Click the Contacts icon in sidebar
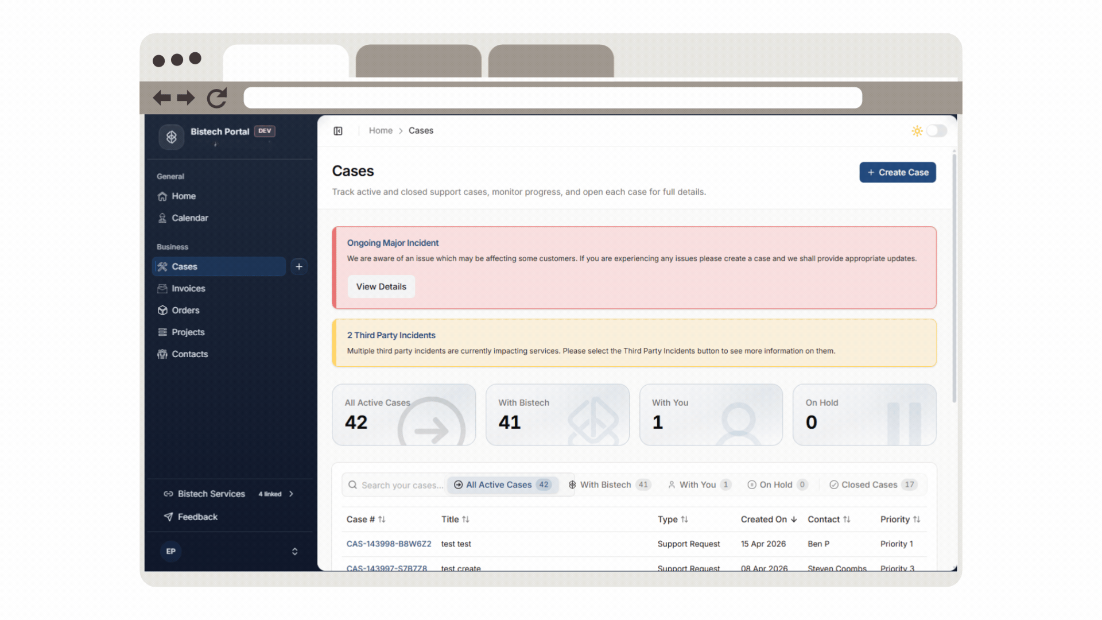 162,354
